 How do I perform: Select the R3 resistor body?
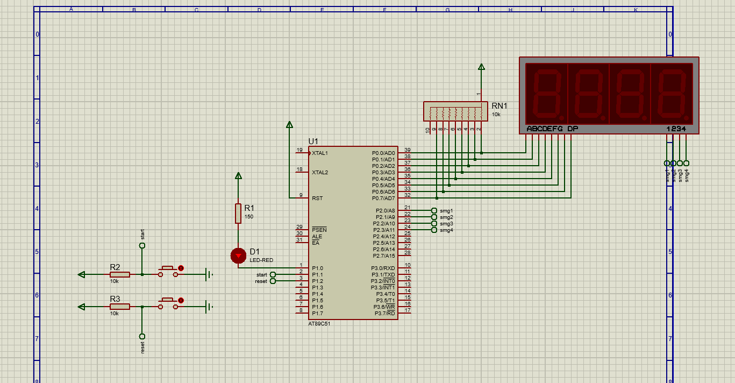(x=120, y=307)
